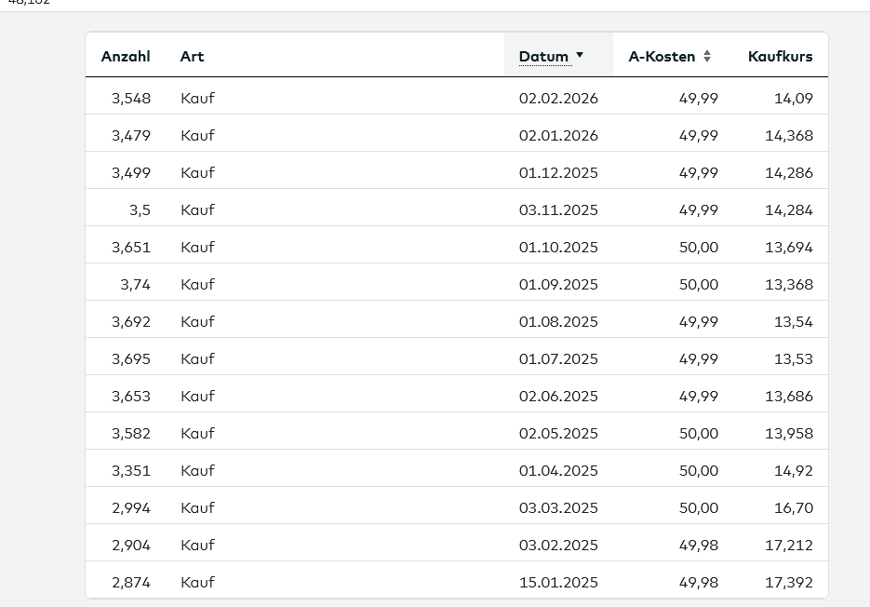Viewport: 870px width, 607px height.
Task: Select date cell 15.01.2025
Action: (x=558, y=582)
